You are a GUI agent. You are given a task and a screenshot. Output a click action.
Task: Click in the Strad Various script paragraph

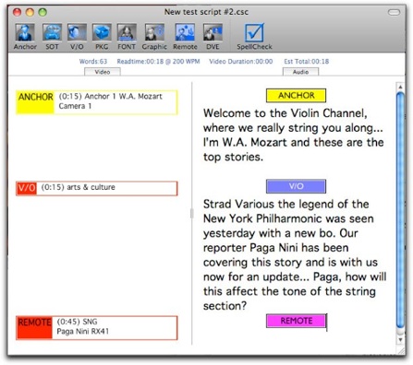coord(295,255)
